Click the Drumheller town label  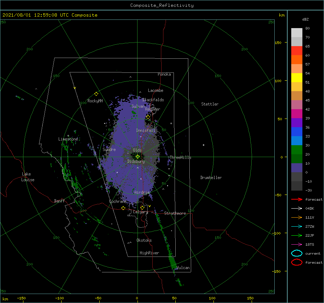coord(211,178)
